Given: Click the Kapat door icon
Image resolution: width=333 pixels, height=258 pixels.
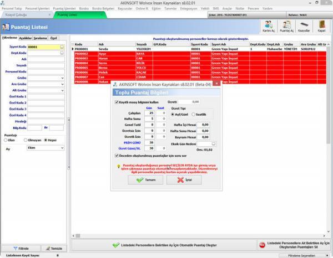Looking at the screenshot, I should point(321,27).
